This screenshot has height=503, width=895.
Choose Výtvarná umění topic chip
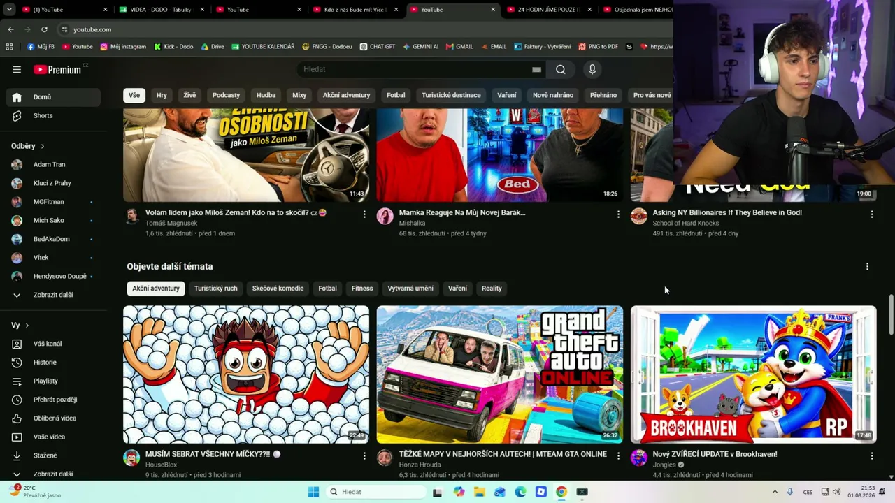[410, 289]
